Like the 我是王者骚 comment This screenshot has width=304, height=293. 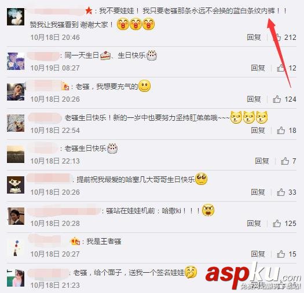pos(281,254)
